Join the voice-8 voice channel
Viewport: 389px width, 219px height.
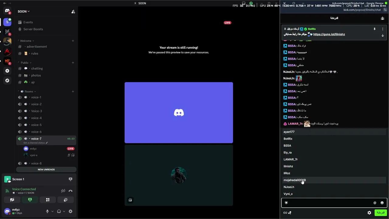[46, 163]
